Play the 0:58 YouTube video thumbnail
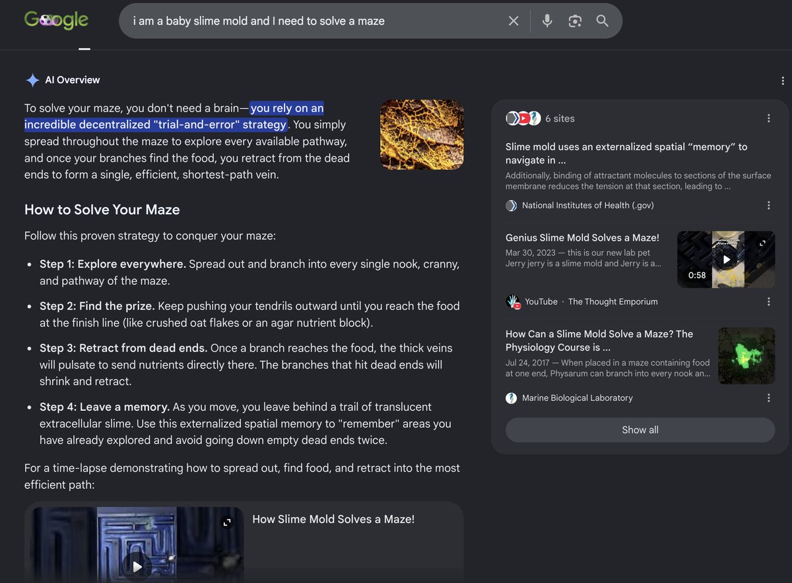Viewport: 792px width, 583px height. 726,259
